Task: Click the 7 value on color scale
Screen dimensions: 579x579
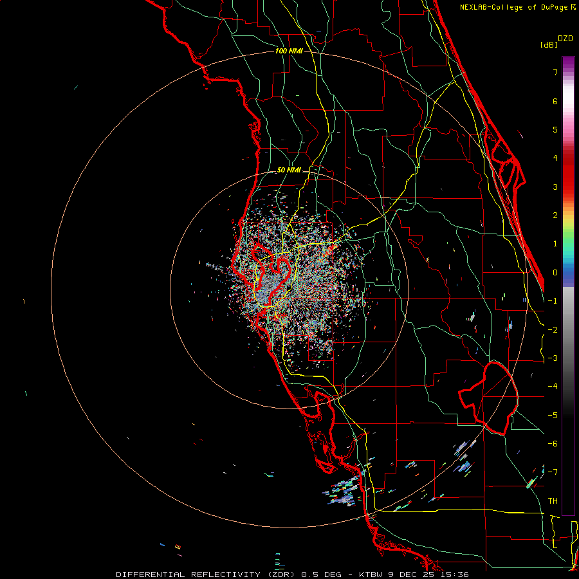Action: click(x=555, y=72)
